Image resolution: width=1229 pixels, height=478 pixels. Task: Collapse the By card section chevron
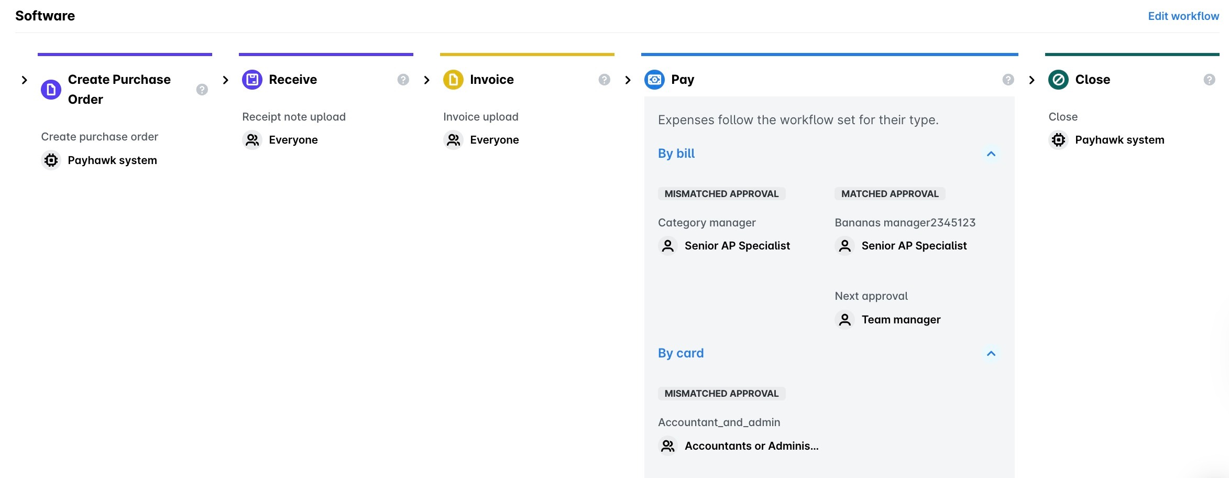pos(991,353)
